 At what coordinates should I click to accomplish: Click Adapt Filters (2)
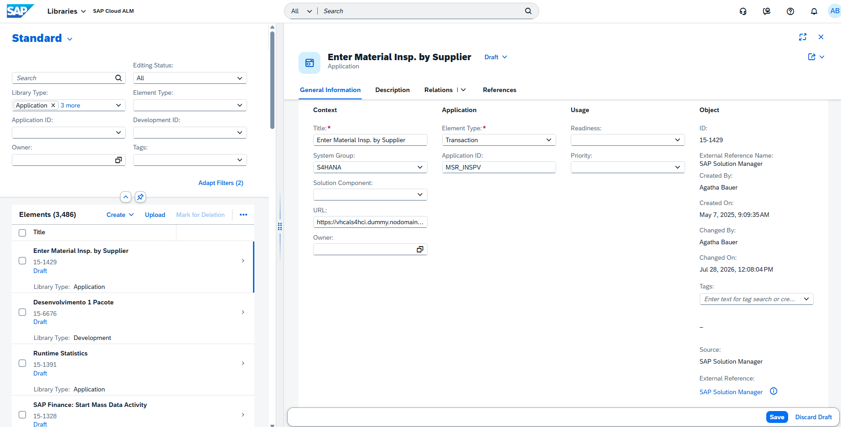221,183
